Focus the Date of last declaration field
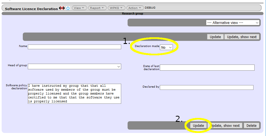Screen dimensions: 266x136 (207, 68)
